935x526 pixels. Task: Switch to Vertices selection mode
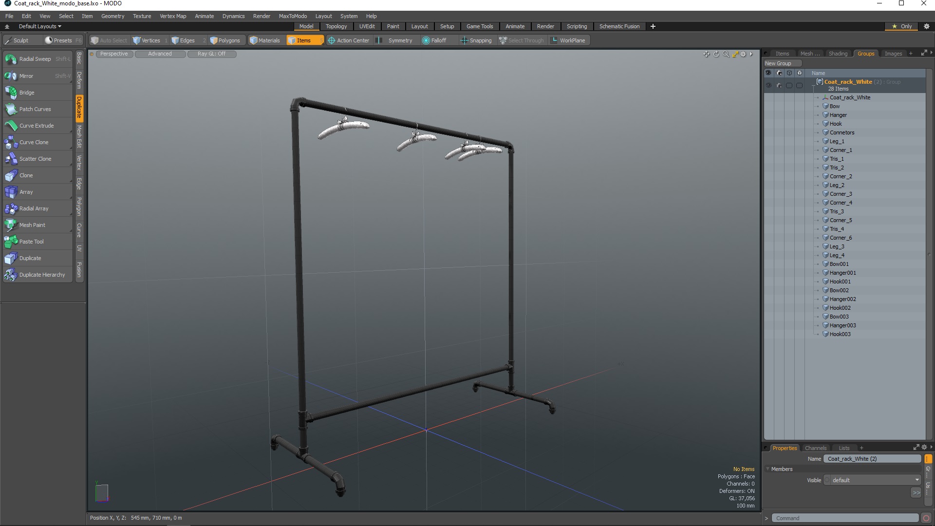[150, 40]
